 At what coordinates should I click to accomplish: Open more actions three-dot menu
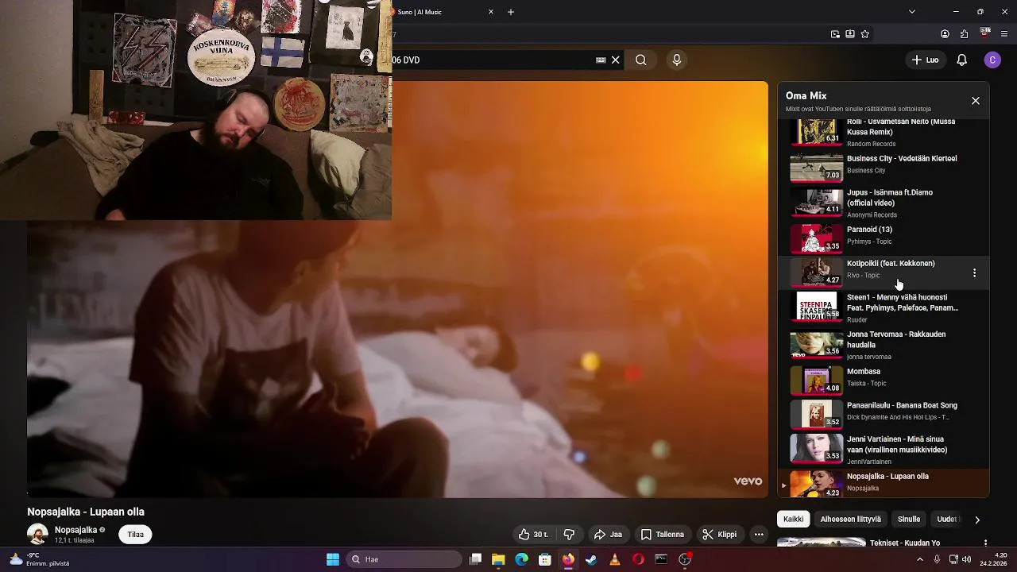click(759, 535)
